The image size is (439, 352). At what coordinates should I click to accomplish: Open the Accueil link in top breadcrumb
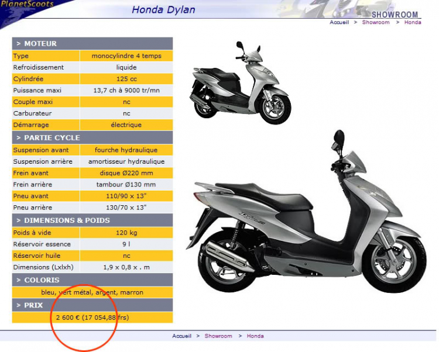coord(339,22)
